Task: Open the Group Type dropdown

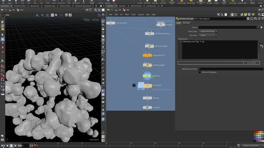Action: tap(208, 31)
